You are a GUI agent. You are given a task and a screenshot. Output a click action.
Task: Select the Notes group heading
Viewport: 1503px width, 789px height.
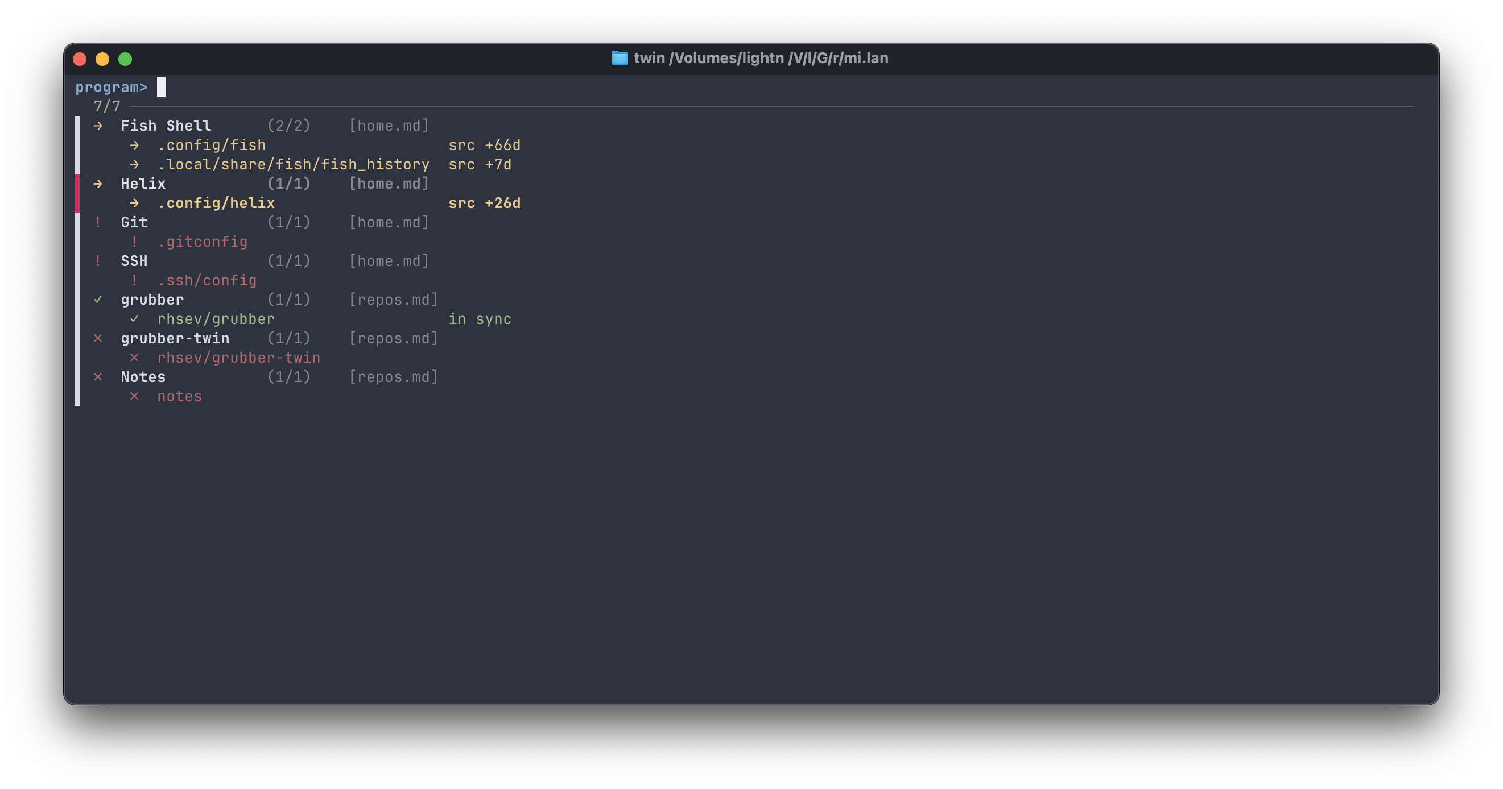(x=266, y=376)
